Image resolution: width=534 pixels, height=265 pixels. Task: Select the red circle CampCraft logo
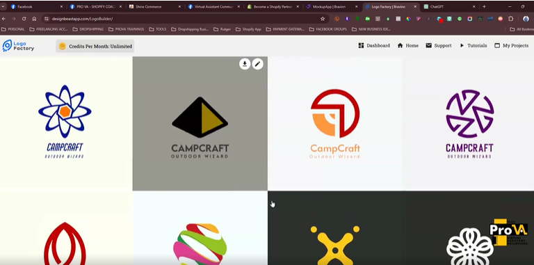[335, 123]
